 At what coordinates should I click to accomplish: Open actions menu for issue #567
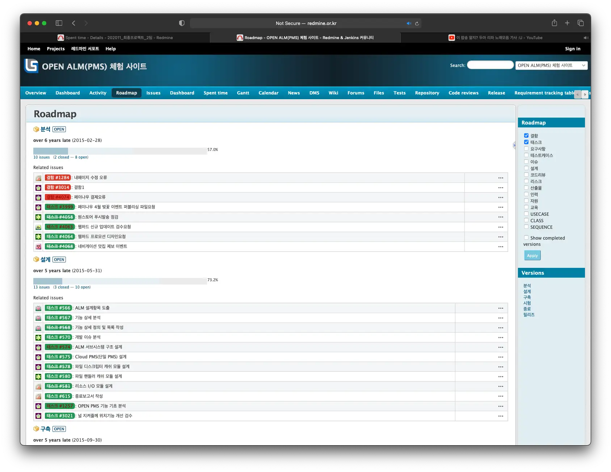click(501, 318)
